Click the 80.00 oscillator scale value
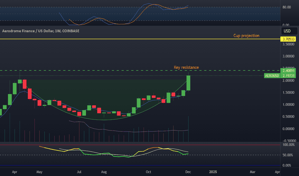This screenshot has width=299, height=176. (x=286, y=7)
